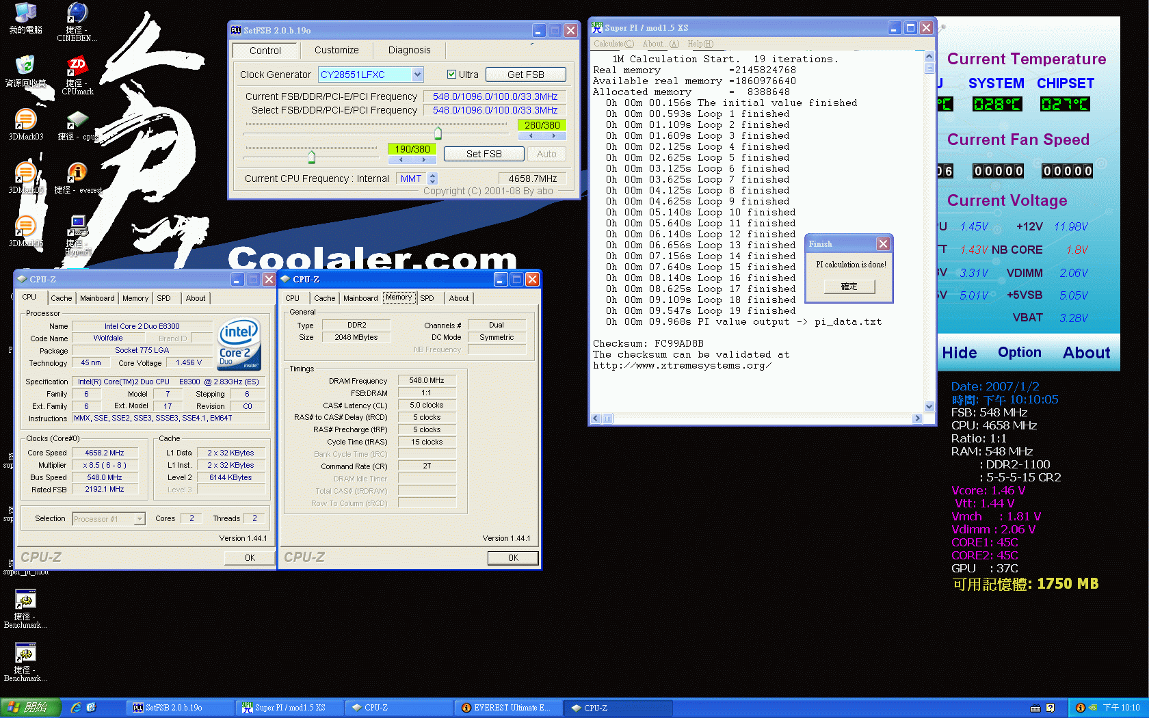Open the second Benchmark shortcut at the bottom

[x=25, y=662]
